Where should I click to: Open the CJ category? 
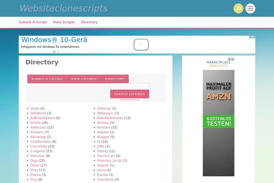[x=99, y=142]
